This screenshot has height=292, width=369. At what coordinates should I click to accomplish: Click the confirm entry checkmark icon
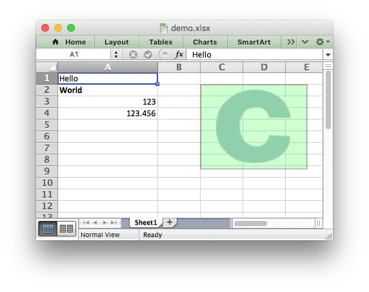(x=148, y=55)
